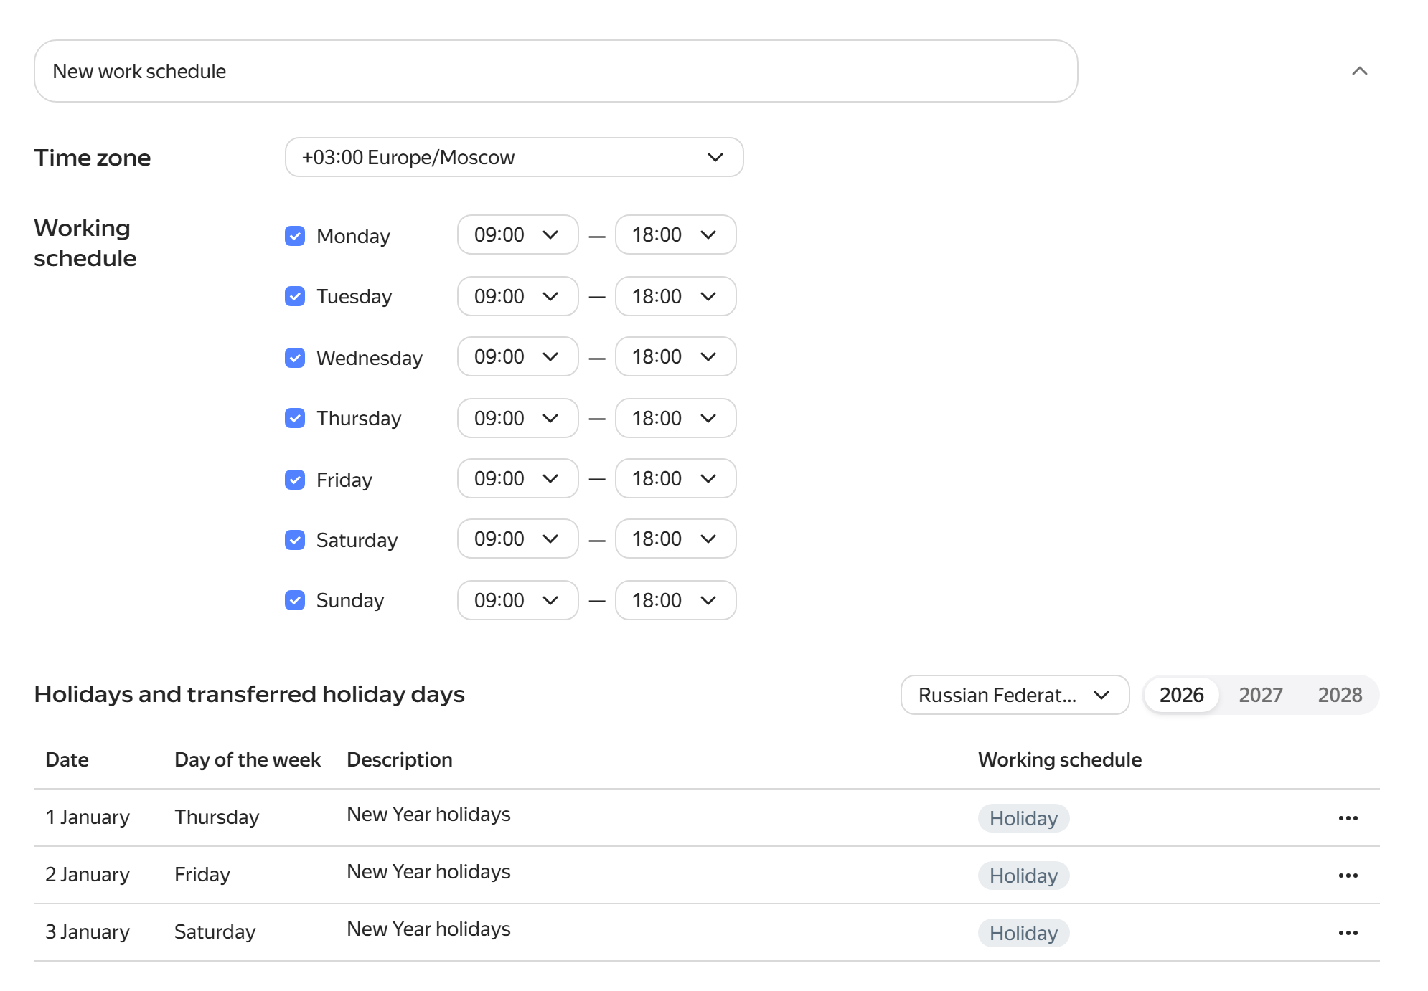Screen dimensions: 1428x991
Task: Uncheck the Tuesday checkbox
Action: (295, 296)
